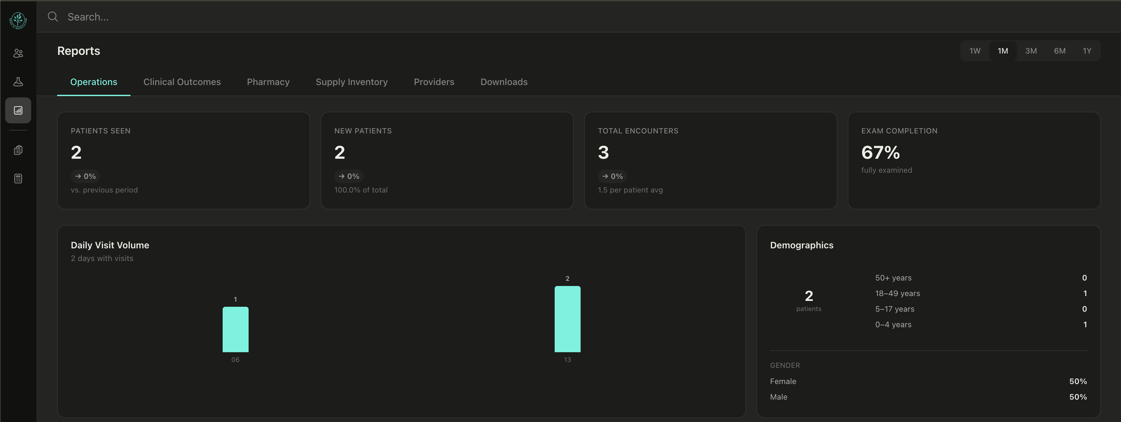Select the 1Y time range
This screenshot has width=1121, height=422.
(1087, 51)
